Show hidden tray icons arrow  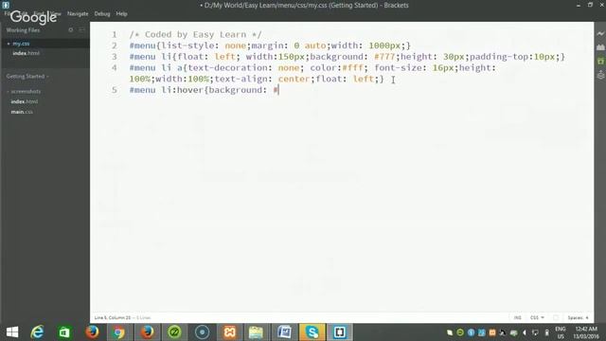point(524,332)
